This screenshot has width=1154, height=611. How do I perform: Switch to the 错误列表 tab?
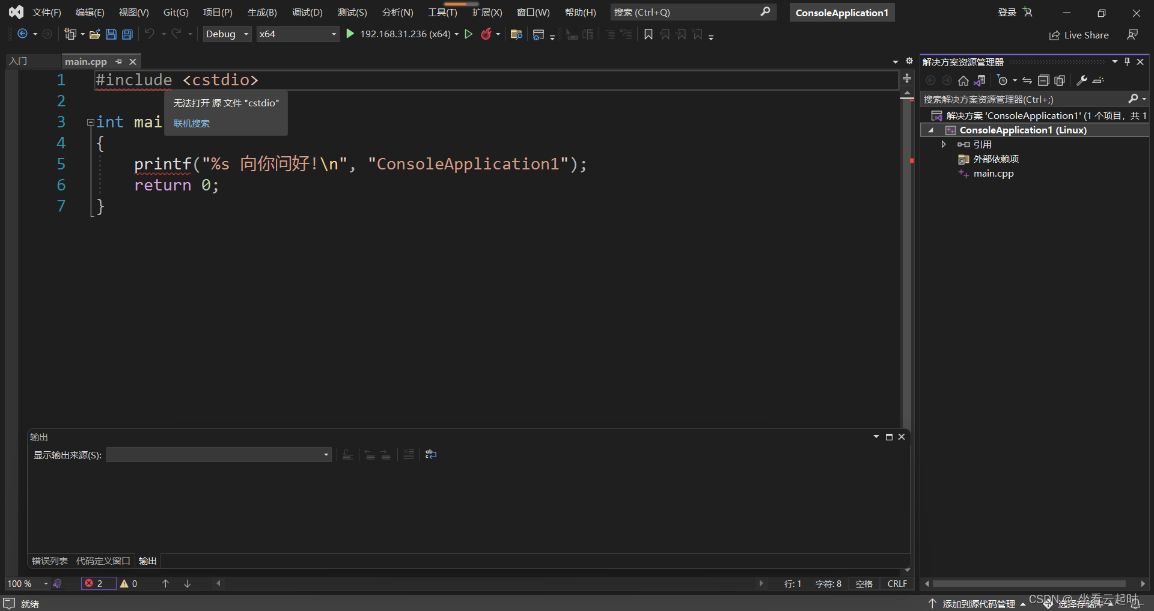click(x=49, y=561)
